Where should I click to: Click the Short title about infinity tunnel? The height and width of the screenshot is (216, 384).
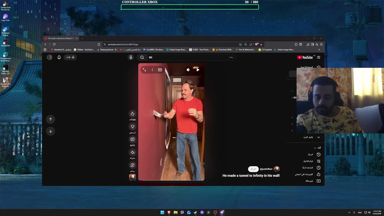251,175
